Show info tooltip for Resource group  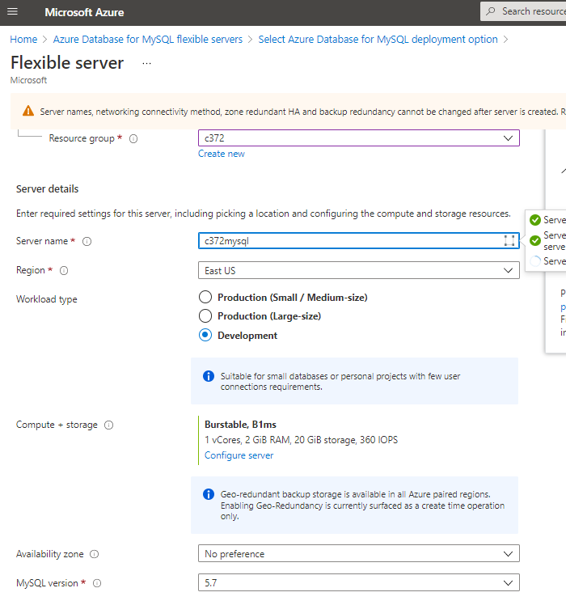click(133, 139)
